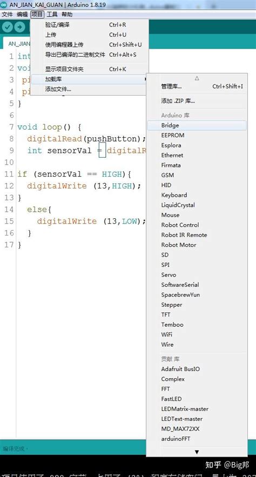Select the SD library
The width and height of the screenshot is (256, 477).
[197, 255]
